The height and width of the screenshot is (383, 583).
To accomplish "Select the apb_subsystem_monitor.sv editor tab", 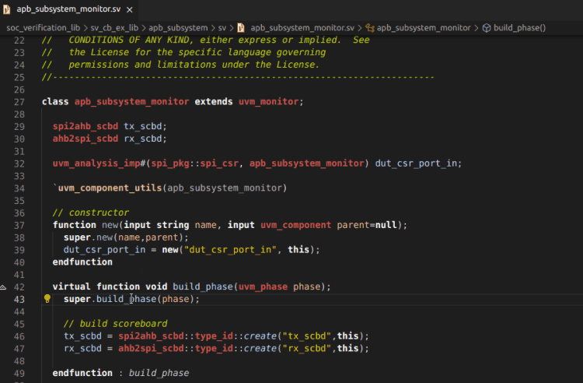I will (68, 9).
